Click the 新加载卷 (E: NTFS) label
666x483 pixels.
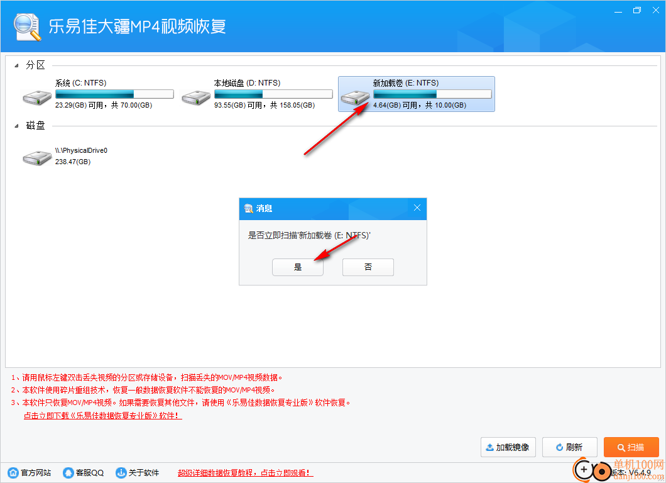tap(406, 83)
